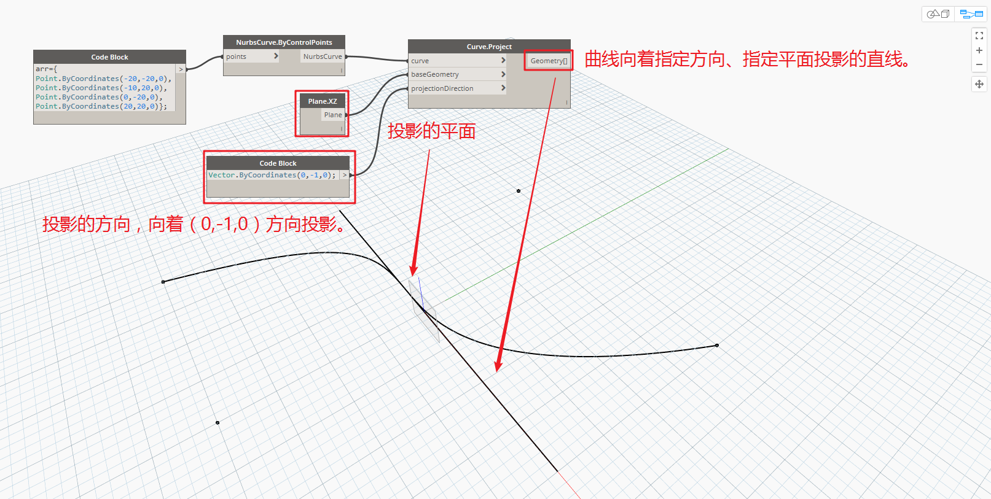
Task: Click the line Point.ByCoordinates(0,-20,0),
Action: [x=99, y=97]
